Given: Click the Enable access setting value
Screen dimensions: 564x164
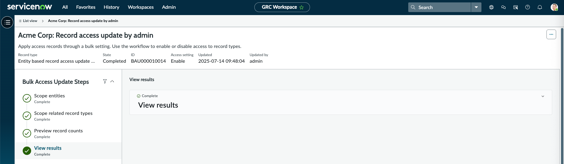Looking at the screenshot, I should point(178,61).
